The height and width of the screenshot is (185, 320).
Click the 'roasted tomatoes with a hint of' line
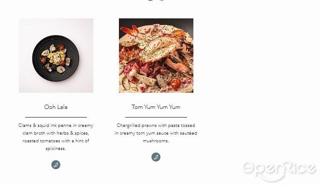pyautogui.click(x=56, y=141)
